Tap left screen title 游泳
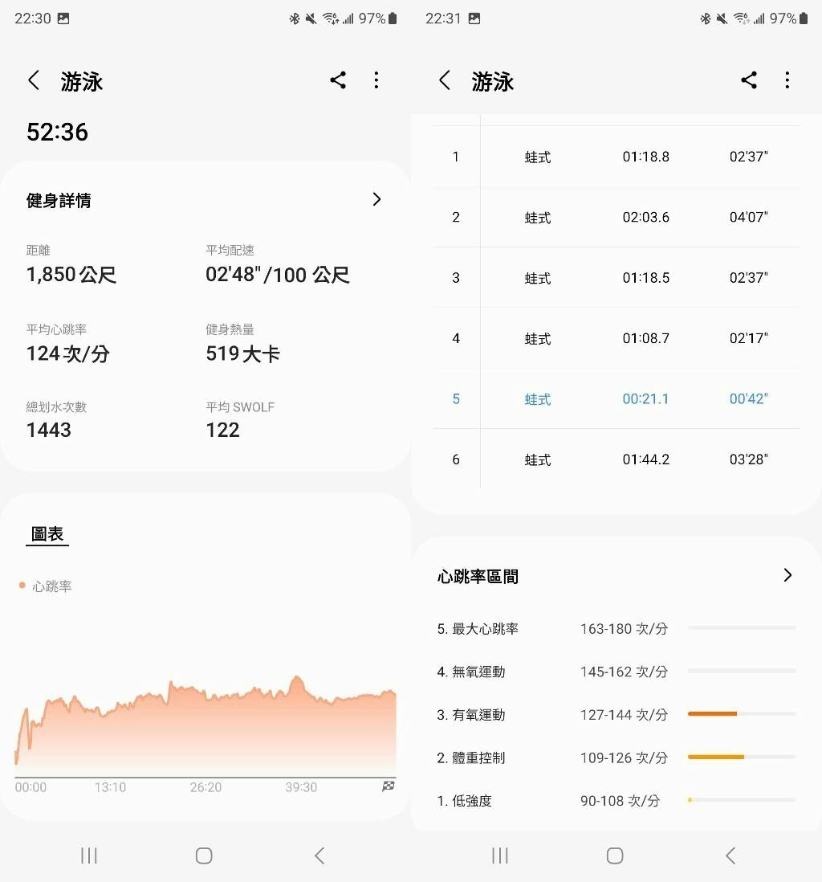 pyautogui.click(x=82, y=82)
